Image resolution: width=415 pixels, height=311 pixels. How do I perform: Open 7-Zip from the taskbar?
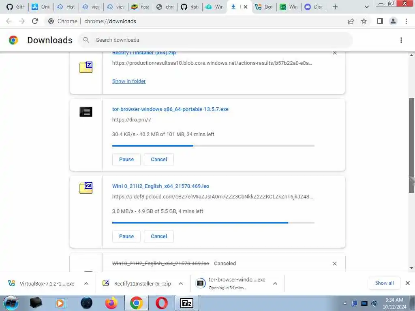(186, 303)
